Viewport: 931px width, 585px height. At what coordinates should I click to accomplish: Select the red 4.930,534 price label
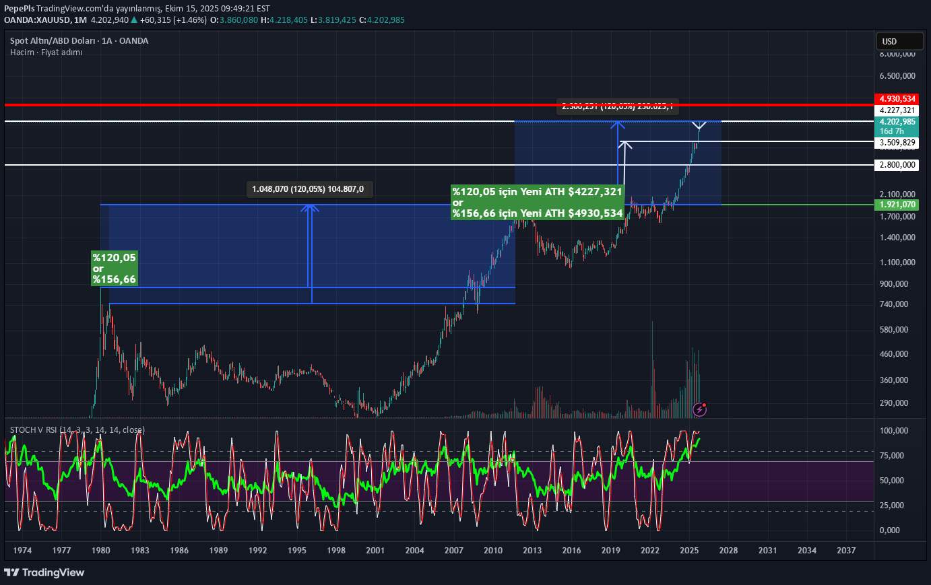point(897,99)
